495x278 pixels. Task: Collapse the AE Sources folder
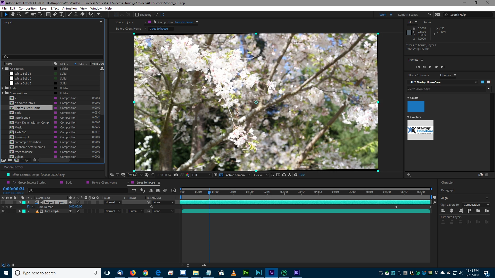tap(3, 69)
